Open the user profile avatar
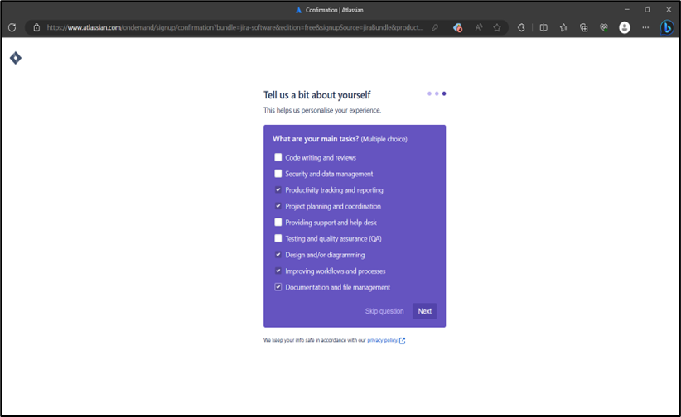681x417 pixels. pos(625,28)
